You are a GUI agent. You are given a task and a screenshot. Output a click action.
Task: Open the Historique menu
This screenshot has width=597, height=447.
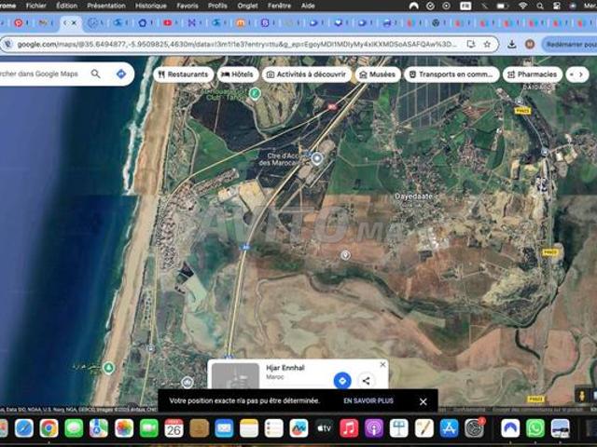[x=151, y=6]
